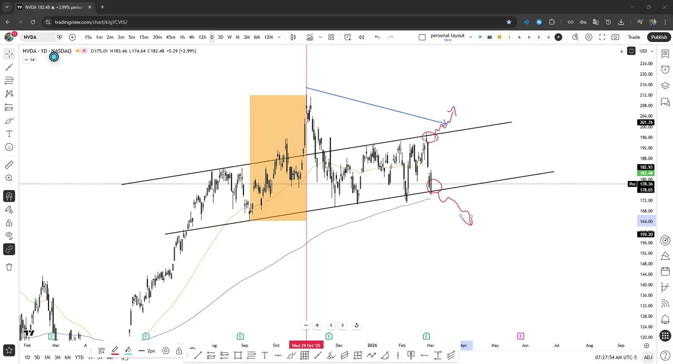Image resolution: width=673 pixels, height=364 pixels.
Task: Set date range to 5D
Action: point(37,357)
